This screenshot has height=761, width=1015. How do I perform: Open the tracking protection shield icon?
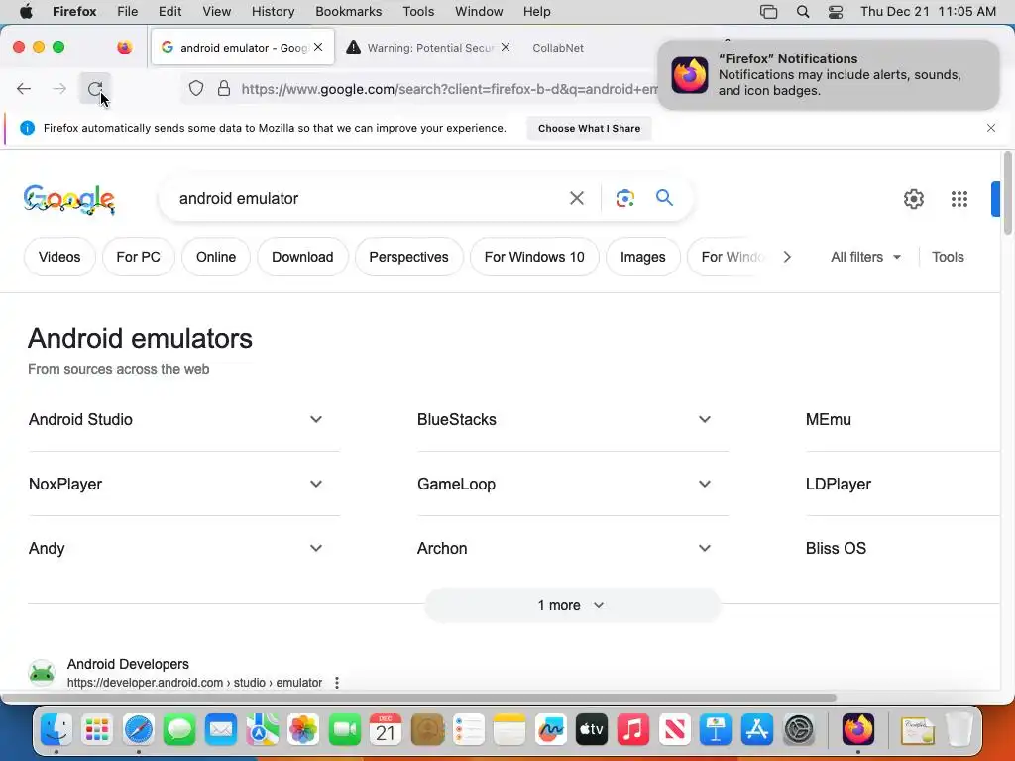point(196,88)
